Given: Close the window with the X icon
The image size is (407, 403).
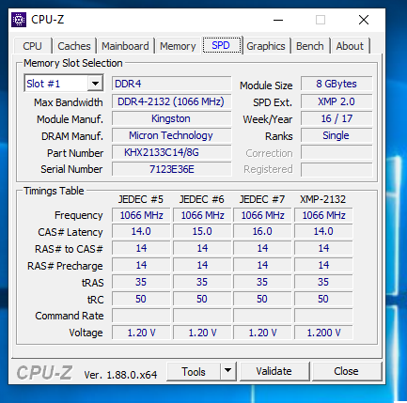Looking at the screenshot, I should point(364,20).
